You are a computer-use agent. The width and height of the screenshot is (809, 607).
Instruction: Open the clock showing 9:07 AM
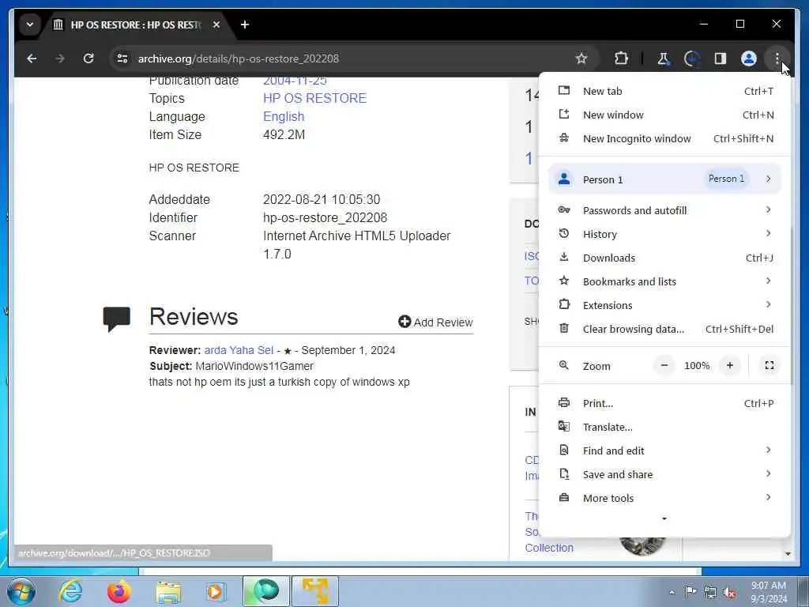point(769,592)
